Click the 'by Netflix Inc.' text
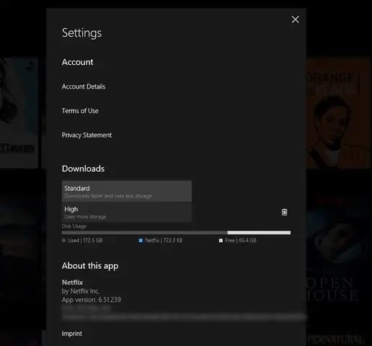Screen dimensions: 372x346 coord(81,291)
